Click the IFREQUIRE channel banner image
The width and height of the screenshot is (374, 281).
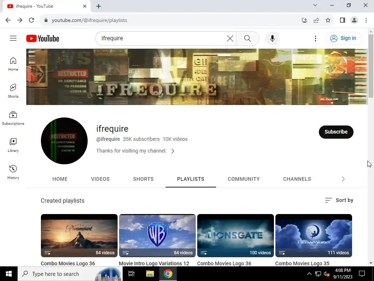click(x=197, y=77)
